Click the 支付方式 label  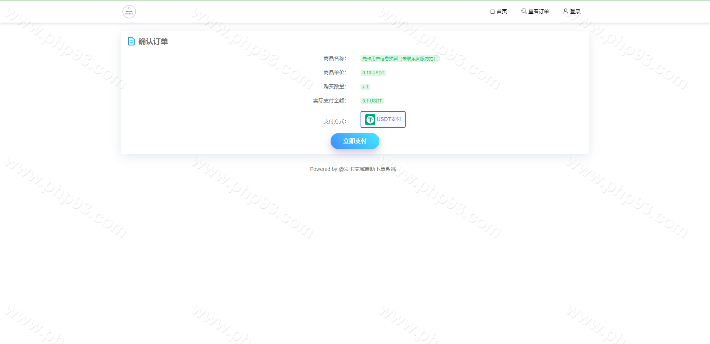(335, 121)
